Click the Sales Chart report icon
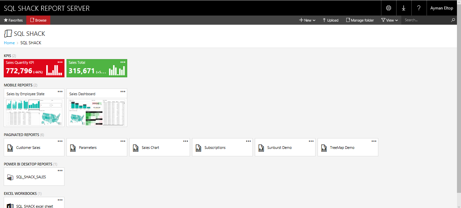The height and width of the screenshot is (208, 461). (x=136, y=148)
